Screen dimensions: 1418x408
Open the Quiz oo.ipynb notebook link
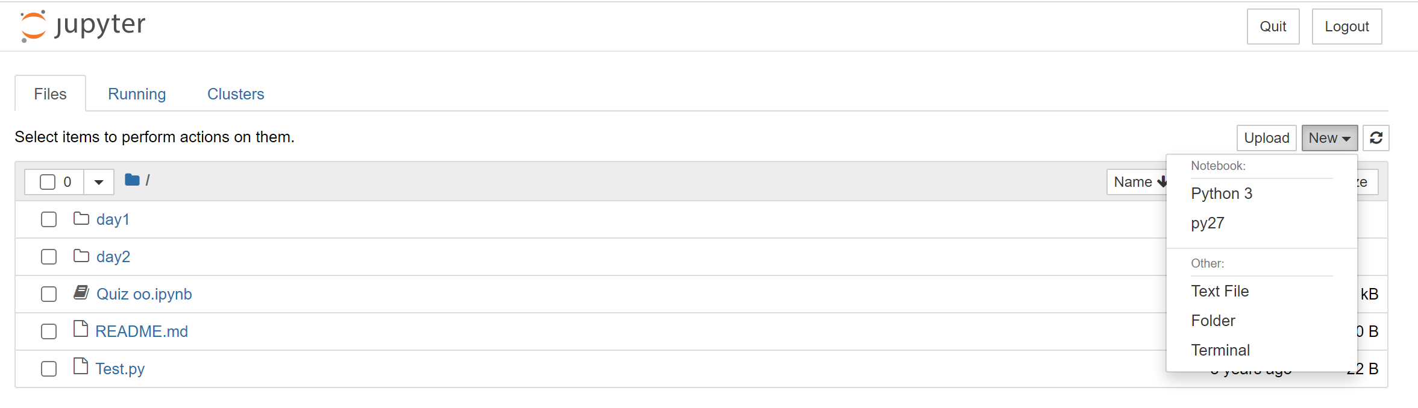point(145,293)
